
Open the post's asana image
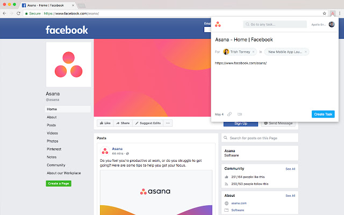tap(156, 192)
